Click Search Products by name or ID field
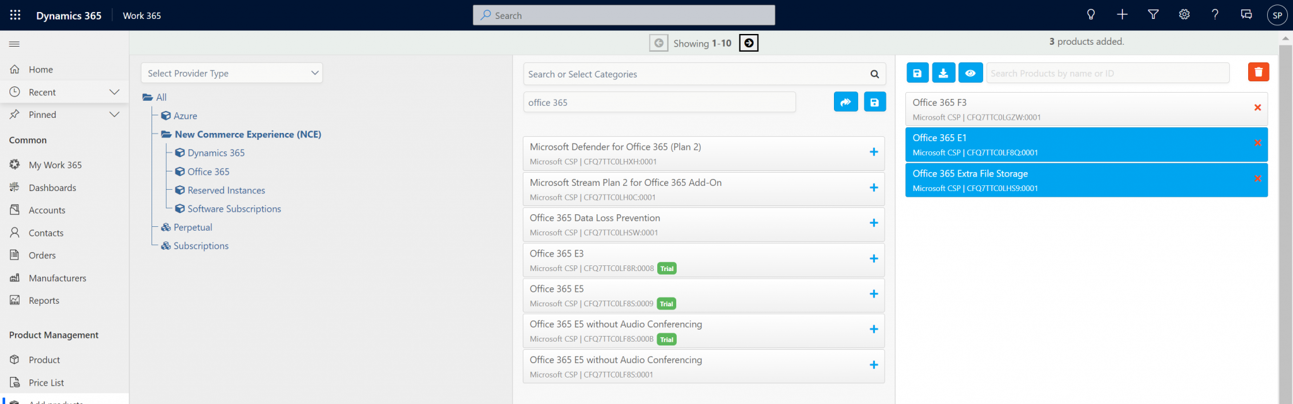1293x404 pixels. (x=1108, y=73)
